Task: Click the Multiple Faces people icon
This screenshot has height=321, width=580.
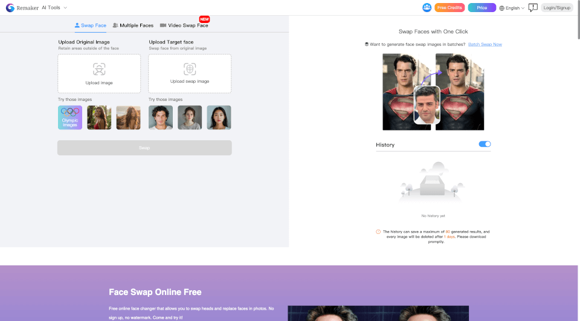Action: coord(115,25)
